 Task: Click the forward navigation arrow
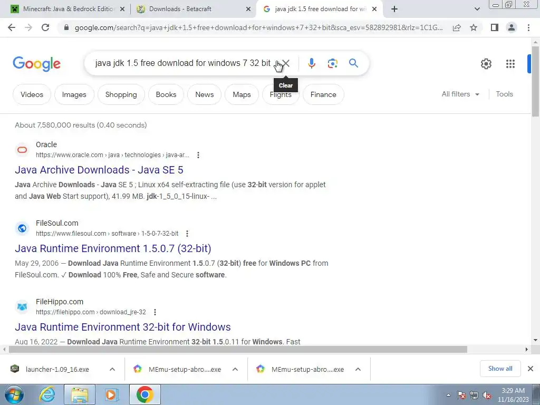pyautogui.click(x=28, y=27)
